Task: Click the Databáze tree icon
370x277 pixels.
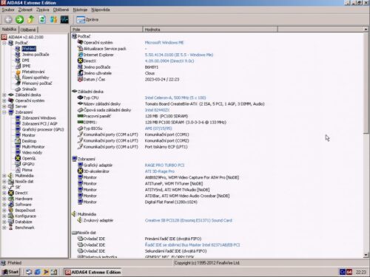Action: coord(11,222)
